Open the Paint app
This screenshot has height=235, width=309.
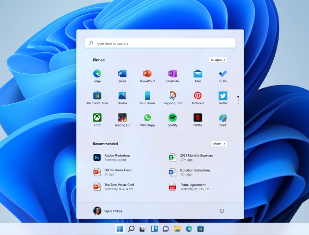coord(223,118)
